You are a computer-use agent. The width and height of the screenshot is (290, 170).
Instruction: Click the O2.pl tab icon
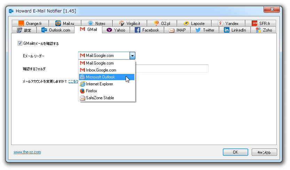pos(156,23)
